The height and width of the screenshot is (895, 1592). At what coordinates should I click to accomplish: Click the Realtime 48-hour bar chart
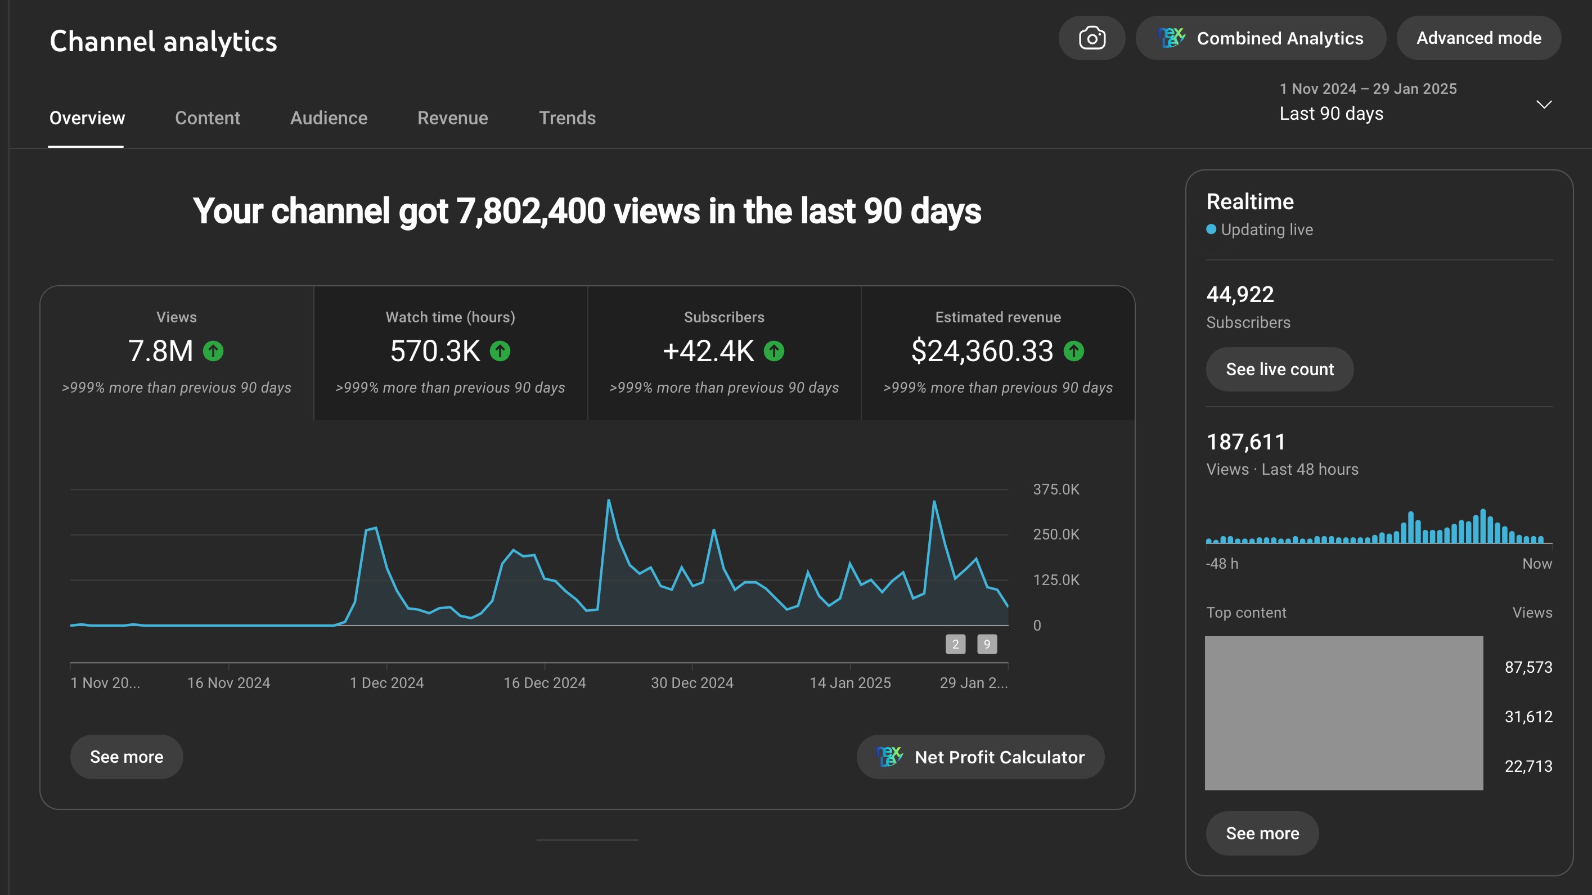(x=1379, y=526)
